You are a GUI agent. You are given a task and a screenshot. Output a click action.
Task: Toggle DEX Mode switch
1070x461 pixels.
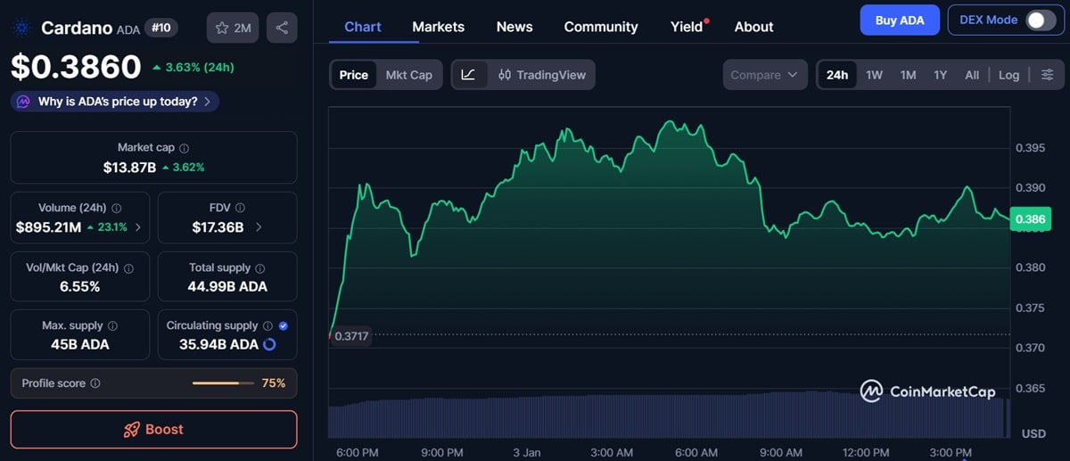(x=1041, y=21)
